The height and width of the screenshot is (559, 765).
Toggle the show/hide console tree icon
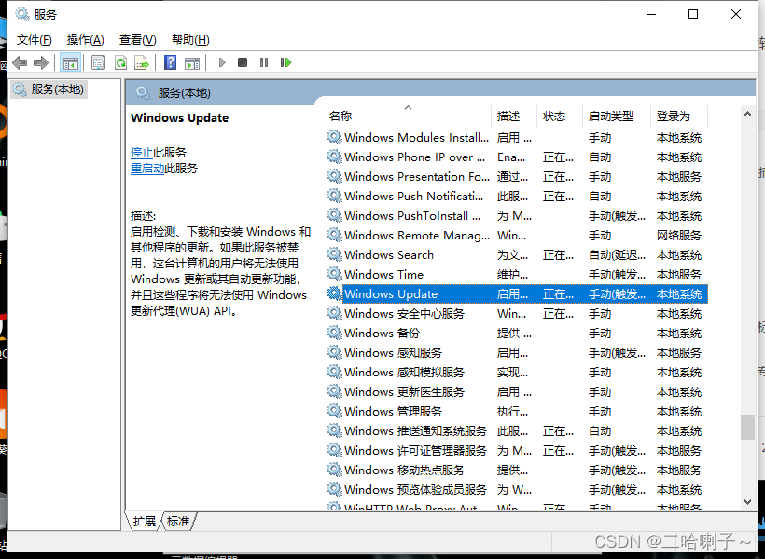click(70, 62)
